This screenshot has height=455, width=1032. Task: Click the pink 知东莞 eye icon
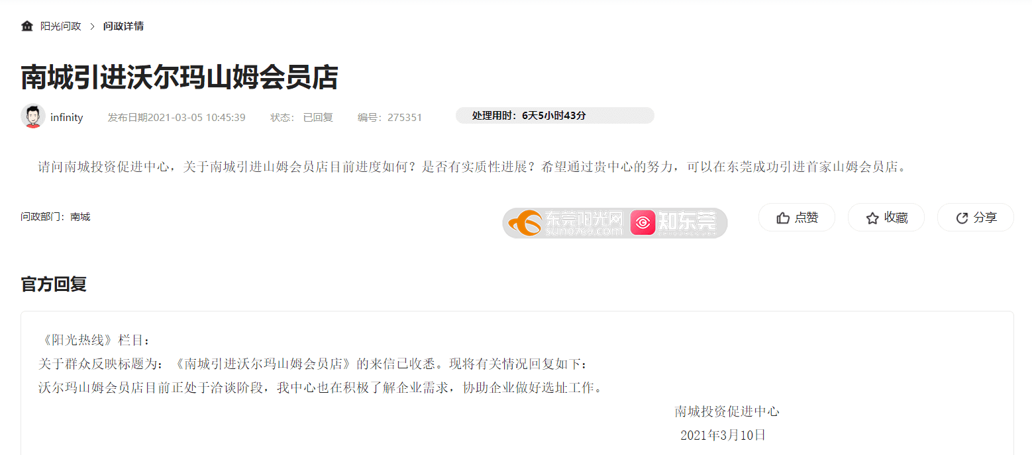coord(643,223)
